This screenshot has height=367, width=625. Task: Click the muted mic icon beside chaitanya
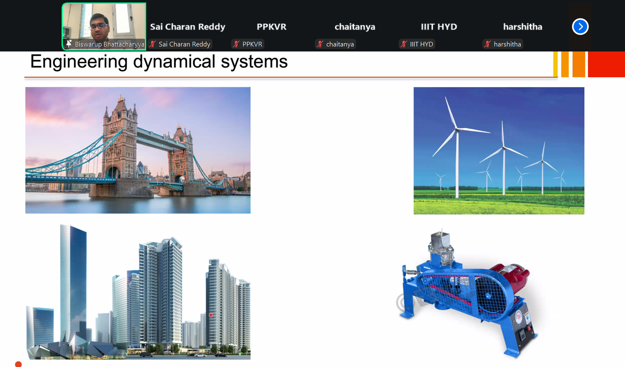pos(320,44)
